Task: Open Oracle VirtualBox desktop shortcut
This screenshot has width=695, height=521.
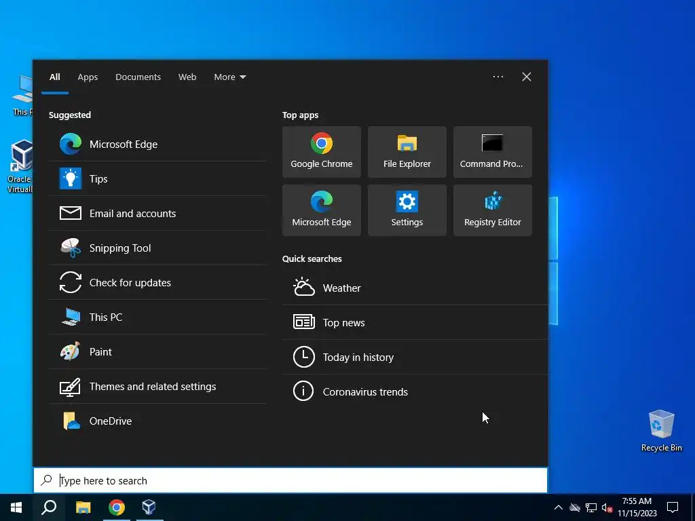Action: point(20,166)
